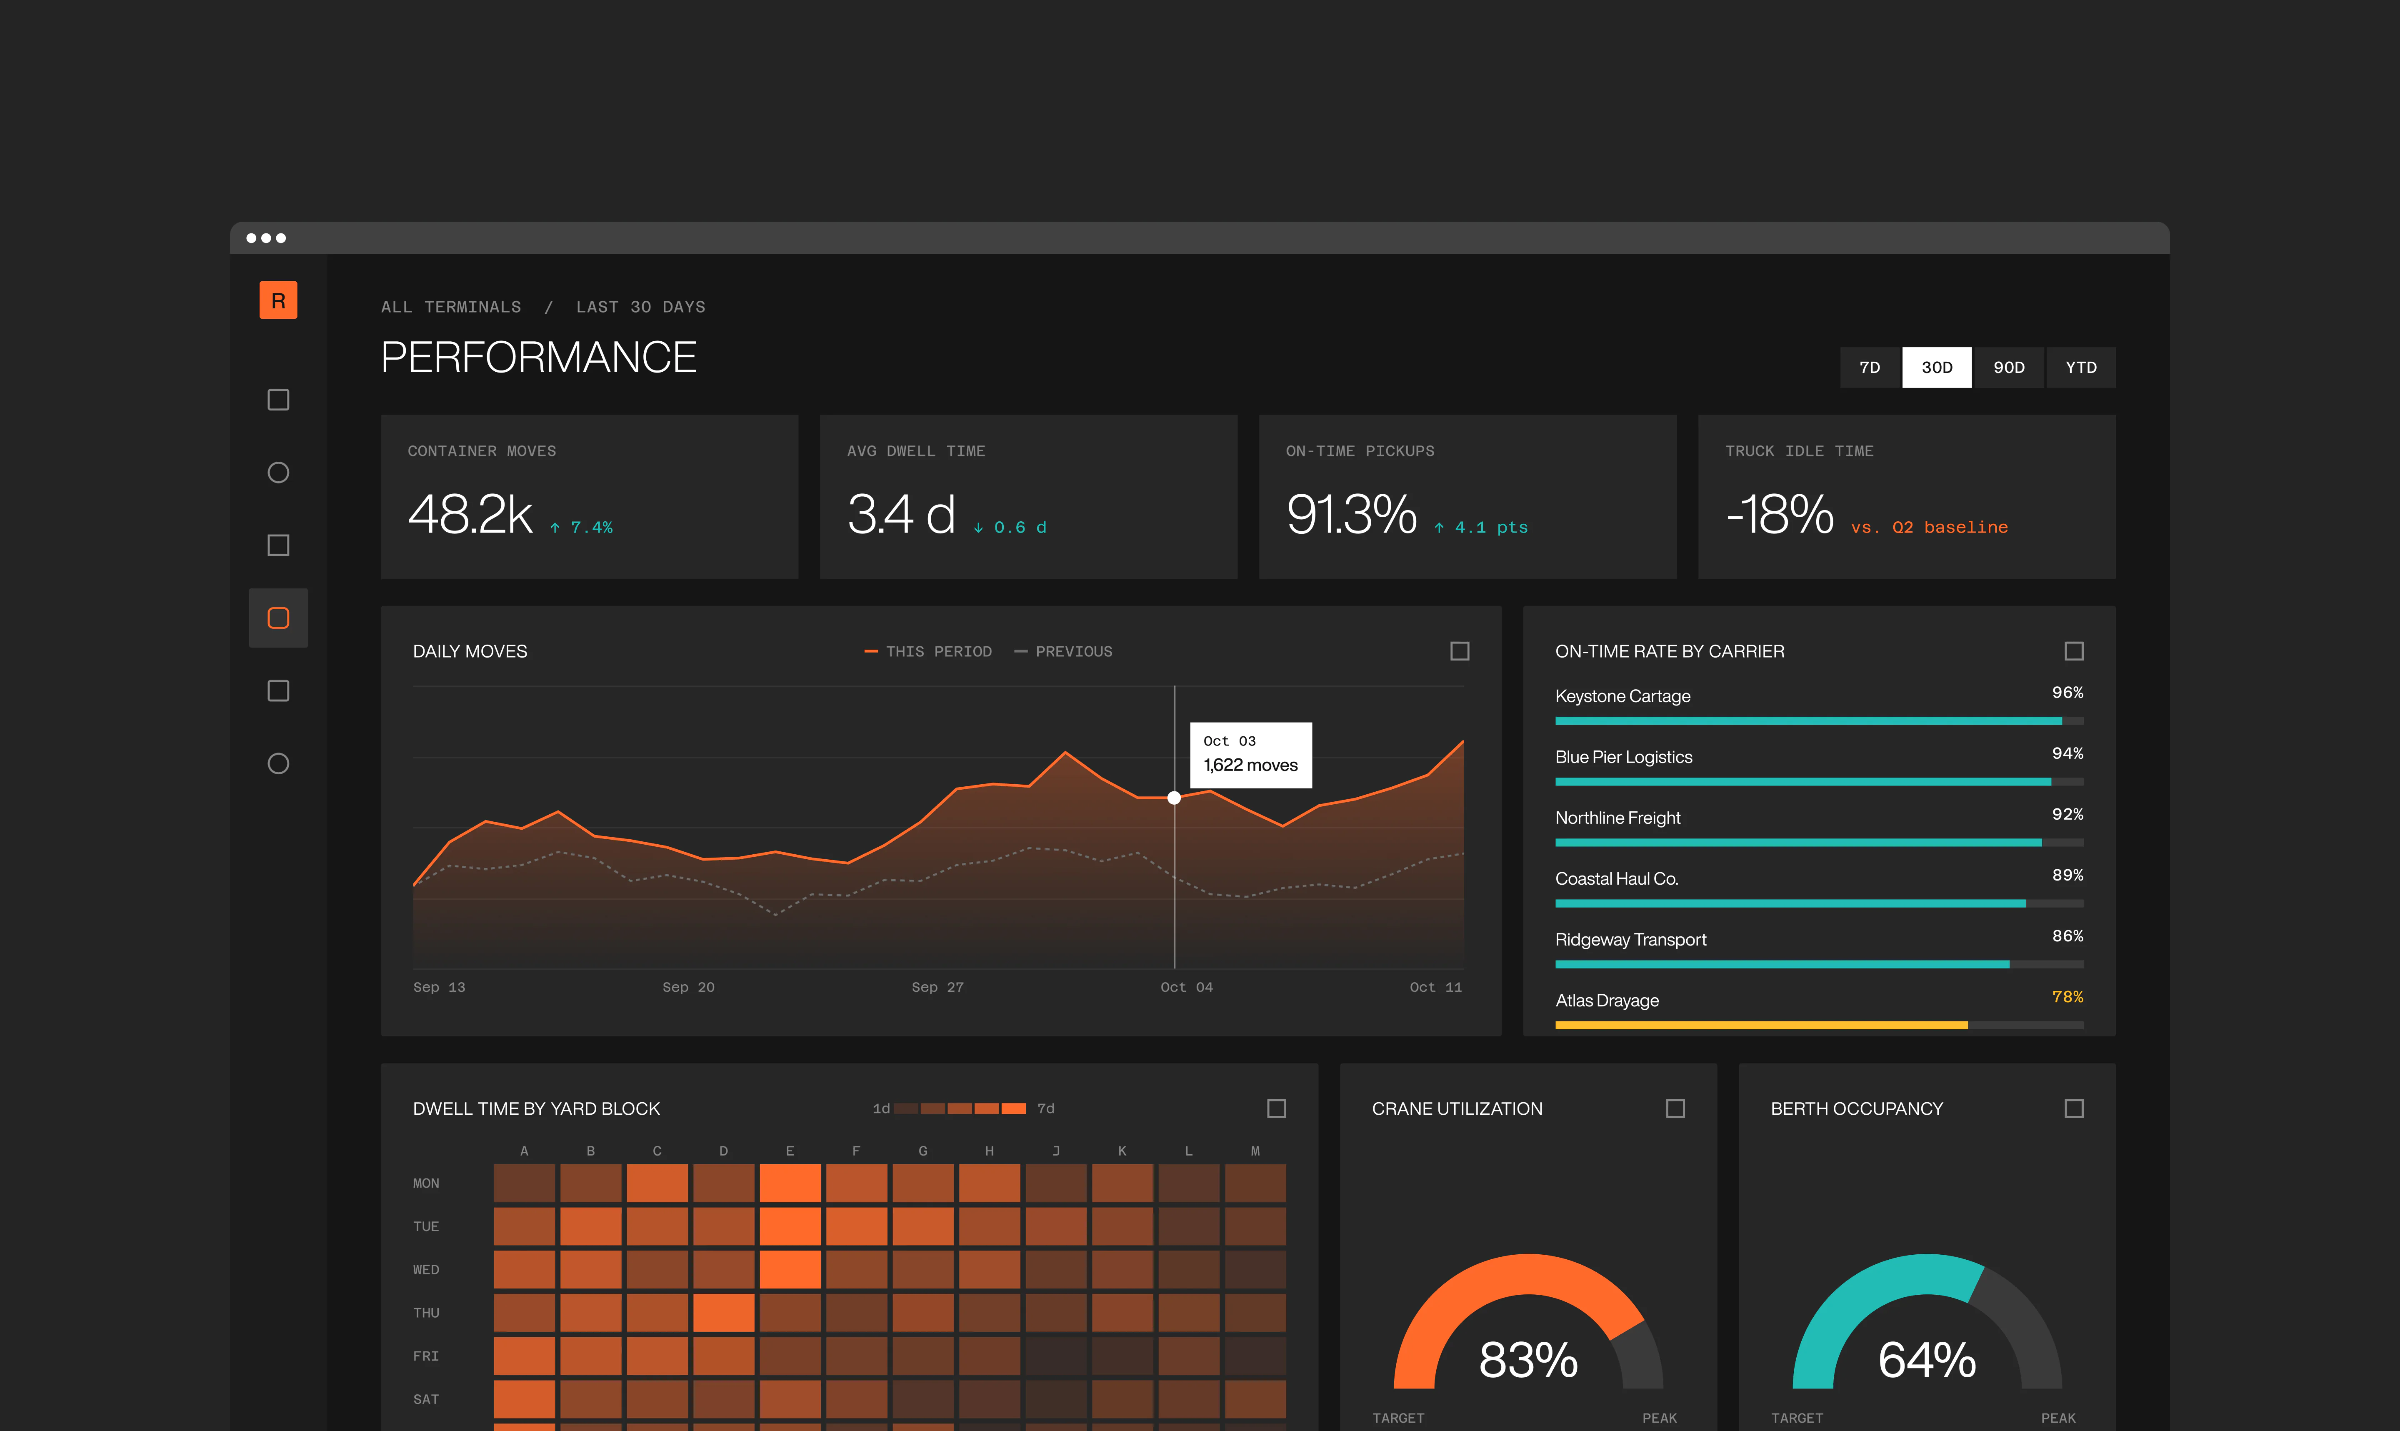Switch to the 90D time range
Image resolution: width=2400 pixels, height=1431 pixels.
pos(2009,368)
